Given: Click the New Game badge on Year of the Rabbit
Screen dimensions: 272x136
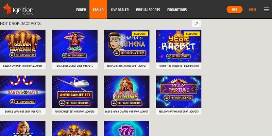Looking at the screenshot, I should pyautogui.click(x=192, y=34).
